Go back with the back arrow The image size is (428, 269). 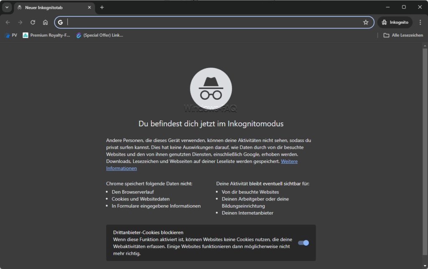pos(8,23)
